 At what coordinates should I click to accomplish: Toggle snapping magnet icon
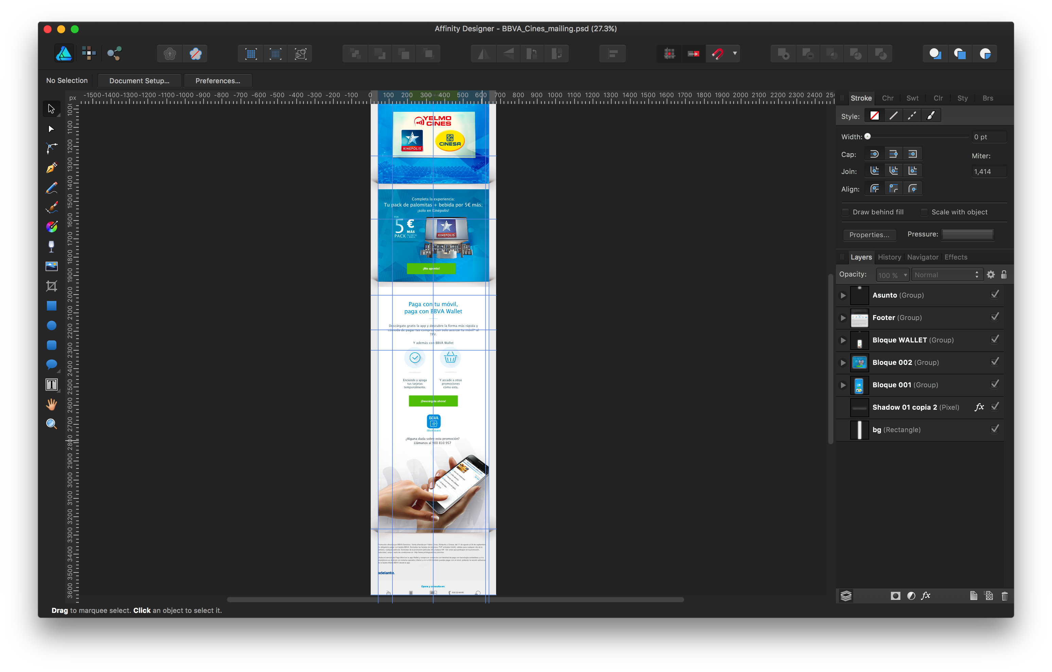click(717, 54)
